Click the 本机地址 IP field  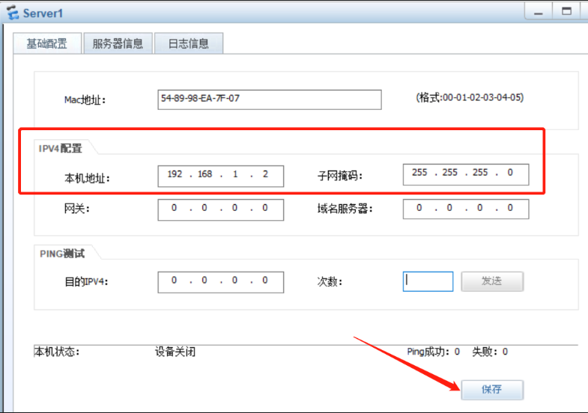point(220,176)
